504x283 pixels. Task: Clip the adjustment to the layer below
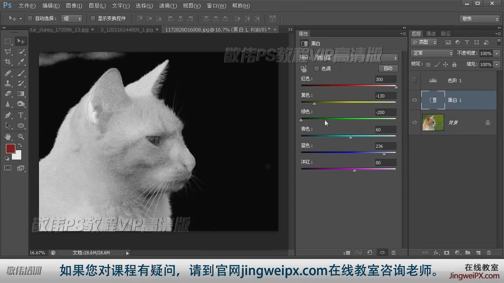pos(347,253)
